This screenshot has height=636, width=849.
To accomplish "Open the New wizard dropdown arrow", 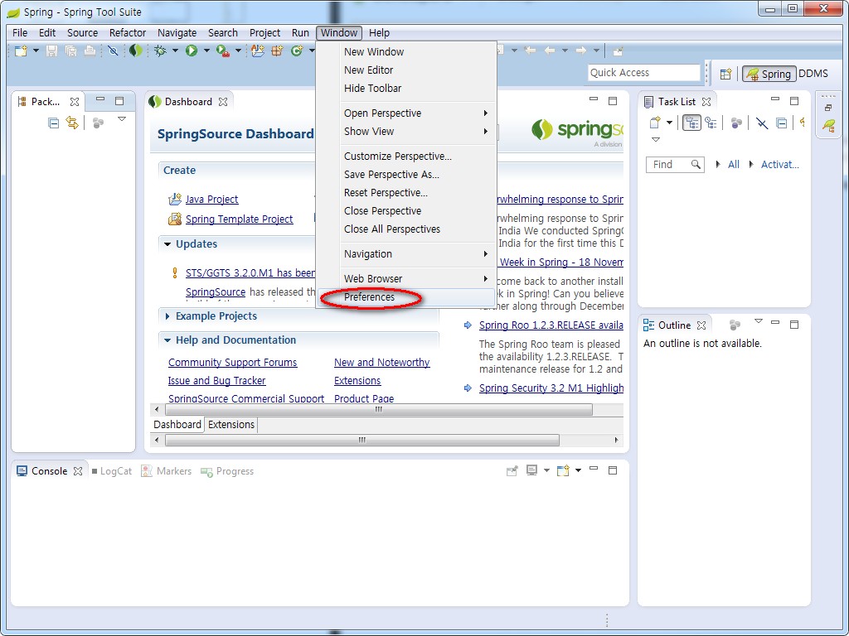I will coord(36,51).
